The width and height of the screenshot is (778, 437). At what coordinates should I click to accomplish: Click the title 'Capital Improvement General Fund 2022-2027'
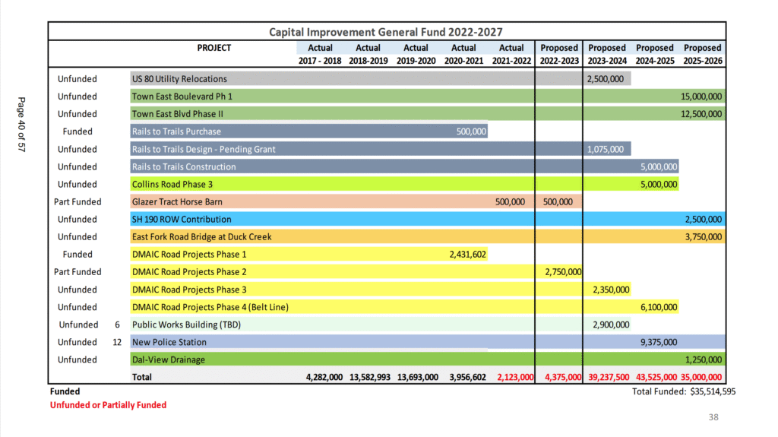tap(385, 32)
